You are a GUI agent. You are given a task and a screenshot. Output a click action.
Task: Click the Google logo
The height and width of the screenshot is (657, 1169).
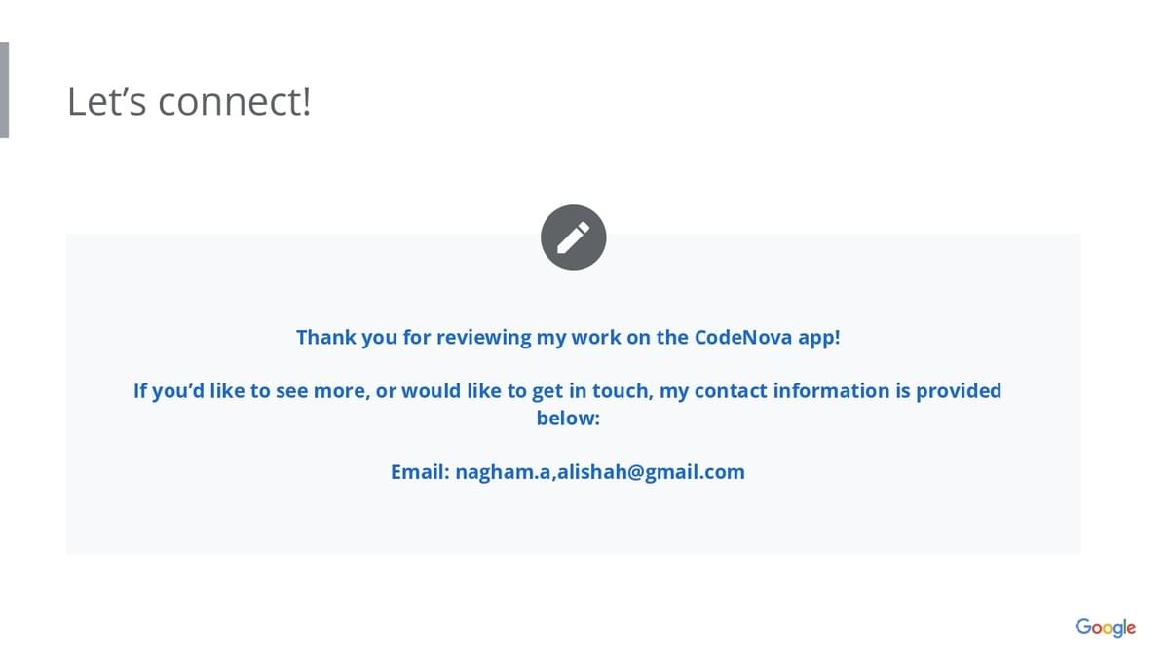1106,627
